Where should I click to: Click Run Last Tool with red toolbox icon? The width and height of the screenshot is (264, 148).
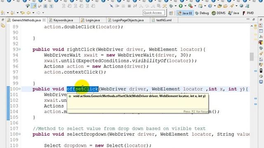click(x=191, y=6)
